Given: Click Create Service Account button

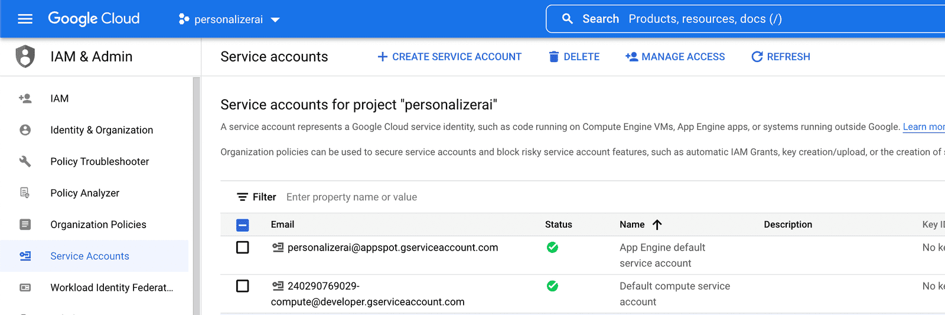Looking at the screenshot, I should click(449, 57).
